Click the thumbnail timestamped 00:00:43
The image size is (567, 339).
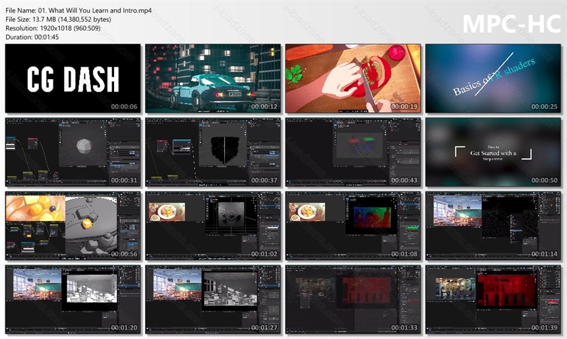(x=353, y=152)
